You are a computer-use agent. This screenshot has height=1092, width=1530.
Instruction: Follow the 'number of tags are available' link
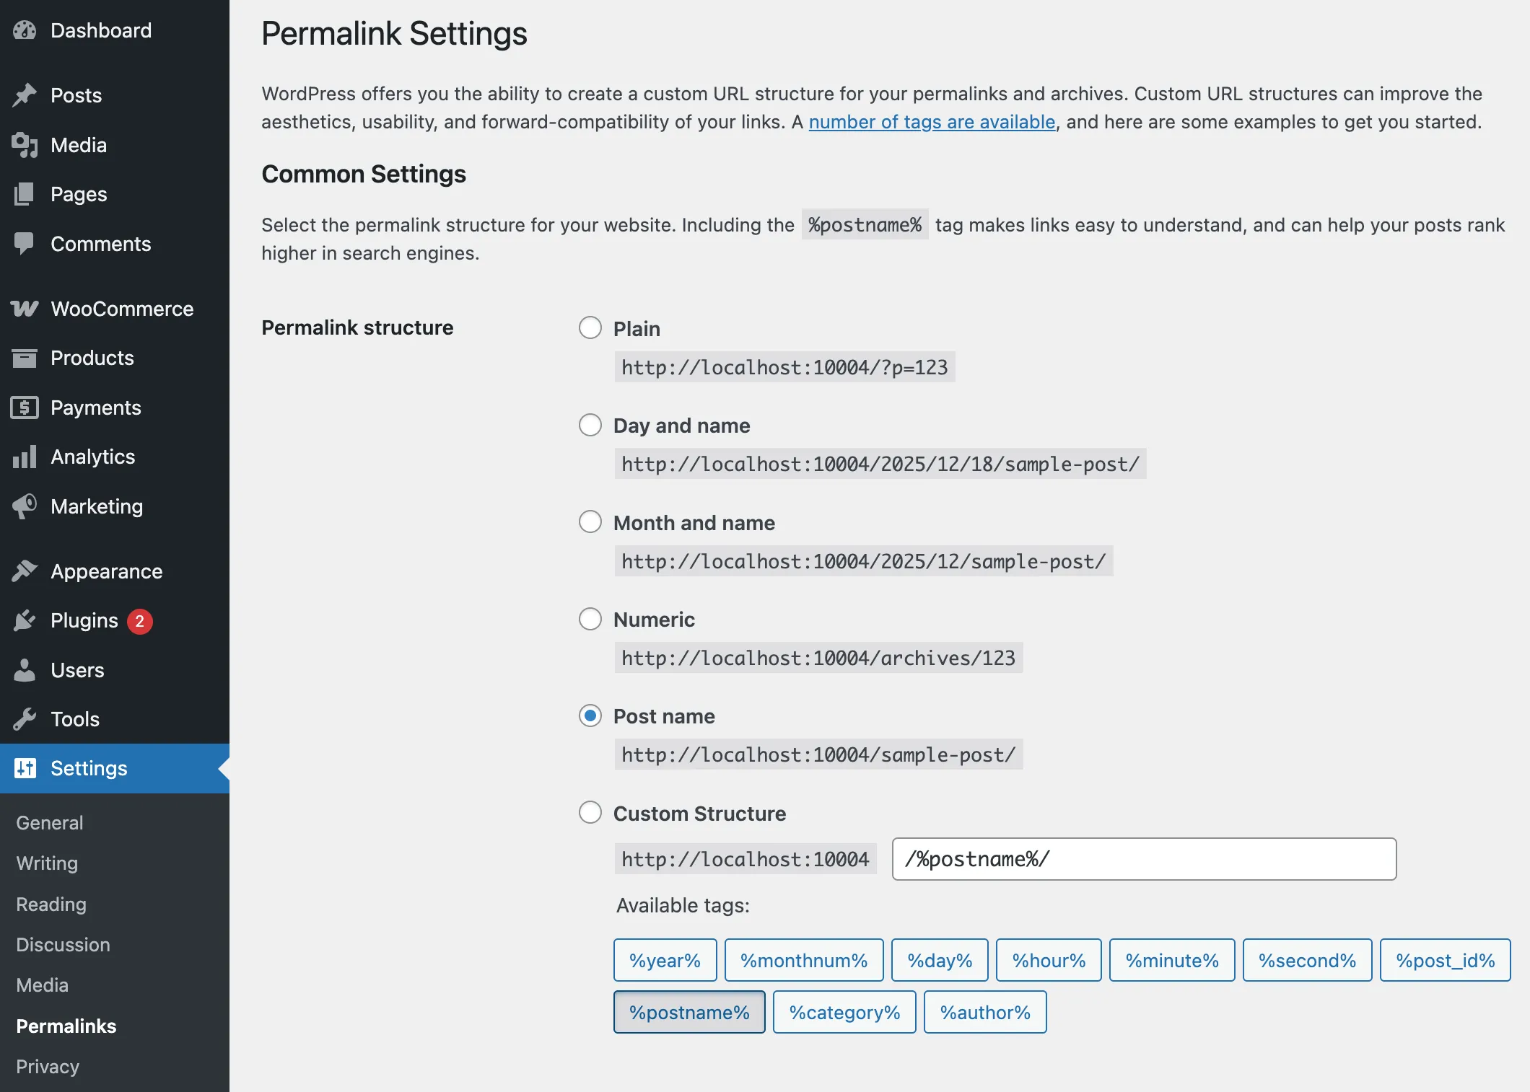click(x=932, y=122)
